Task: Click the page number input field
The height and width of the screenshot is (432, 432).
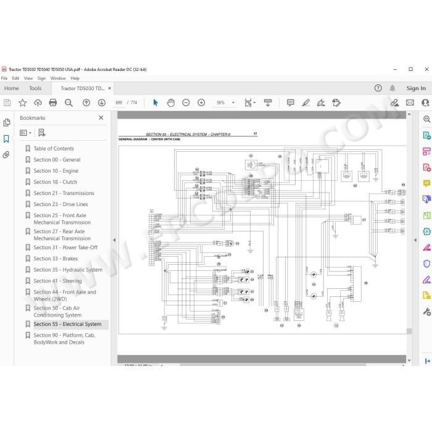Action: [118, 103]
